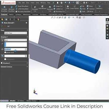This screenshot has height=109, width=109.
Task: Click the Extruded Boss/Base tool
Action: (x=5, y=9)
